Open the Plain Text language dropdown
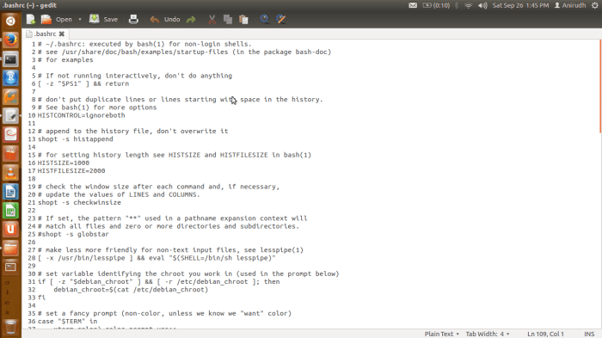 441,334
